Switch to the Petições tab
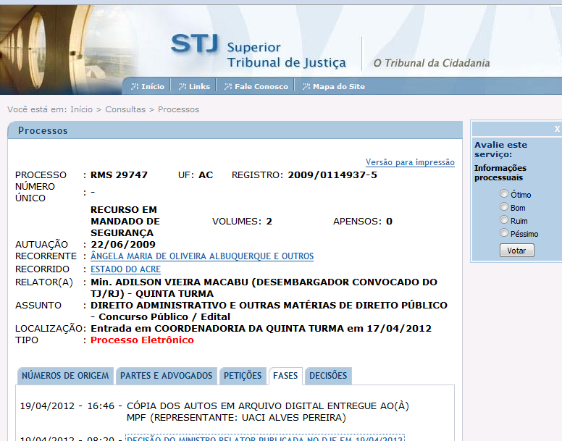562x441 pixels. click(243, 376)
